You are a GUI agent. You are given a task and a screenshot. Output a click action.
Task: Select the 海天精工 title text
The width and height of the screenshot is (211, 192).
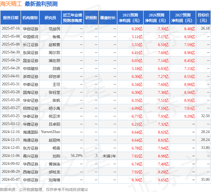(x=11, y=4)
